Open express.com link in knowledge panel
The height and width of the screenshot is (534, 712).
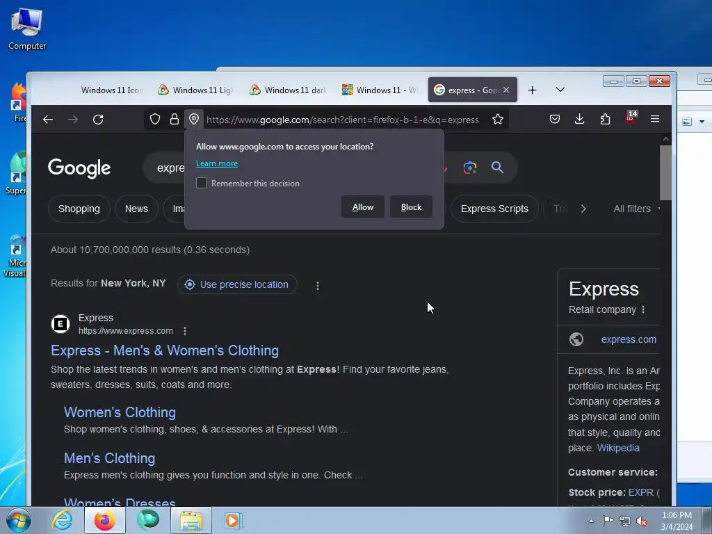629,339
